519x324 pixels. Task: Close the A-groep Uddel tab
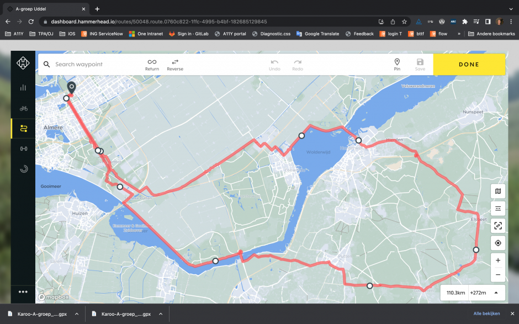tap(83, 9)
